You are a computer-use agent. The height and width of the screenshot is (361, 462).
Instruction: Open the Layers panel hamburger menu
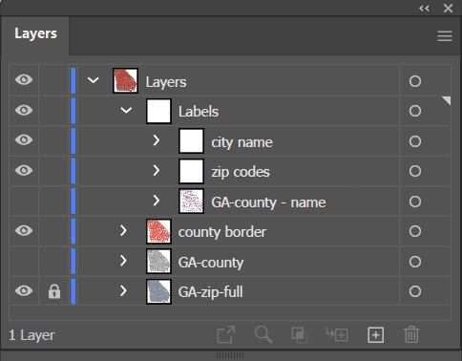pyautogui.click(x=445, y=36)
